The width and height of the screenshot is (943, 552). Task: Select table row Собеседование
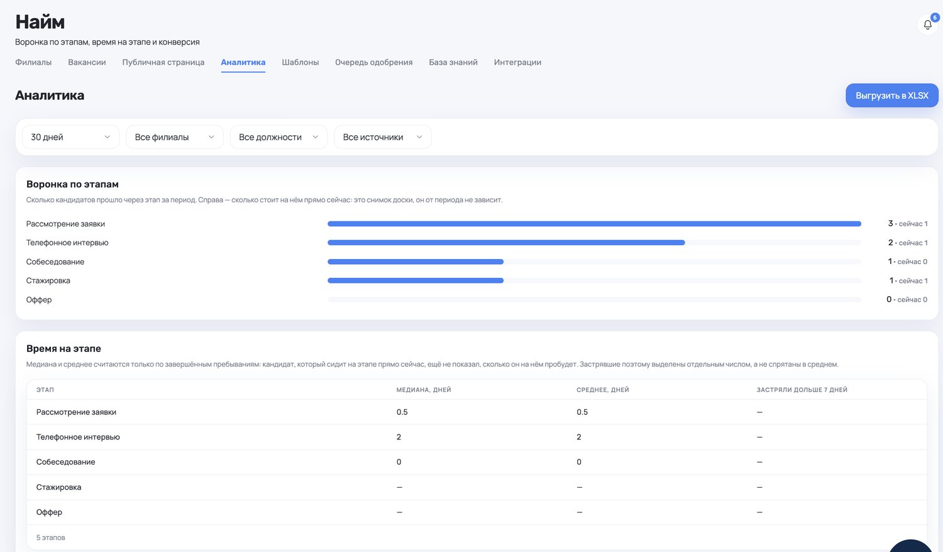coord(477,462)
